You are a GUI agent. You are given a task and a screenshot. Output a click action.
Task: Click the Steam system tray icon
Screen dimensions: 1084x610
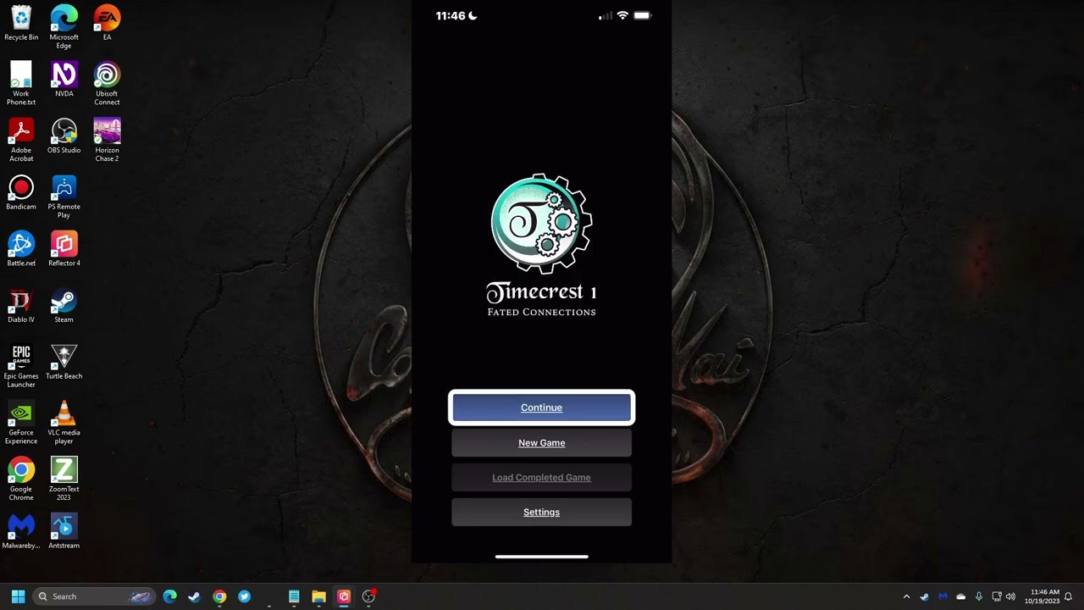click(924, 596)
